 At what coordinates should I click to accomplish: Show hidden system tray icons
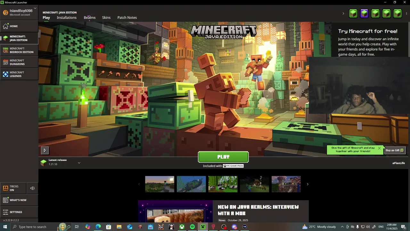pos(342,227)
